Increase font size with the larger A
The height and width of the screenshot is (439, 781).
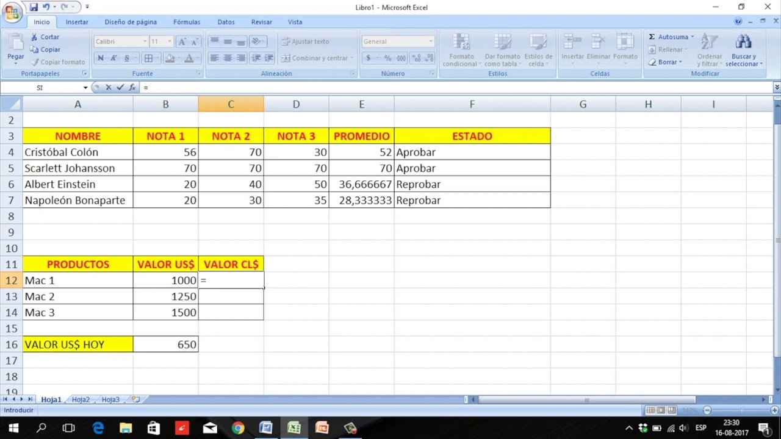[x=182, y=41]
